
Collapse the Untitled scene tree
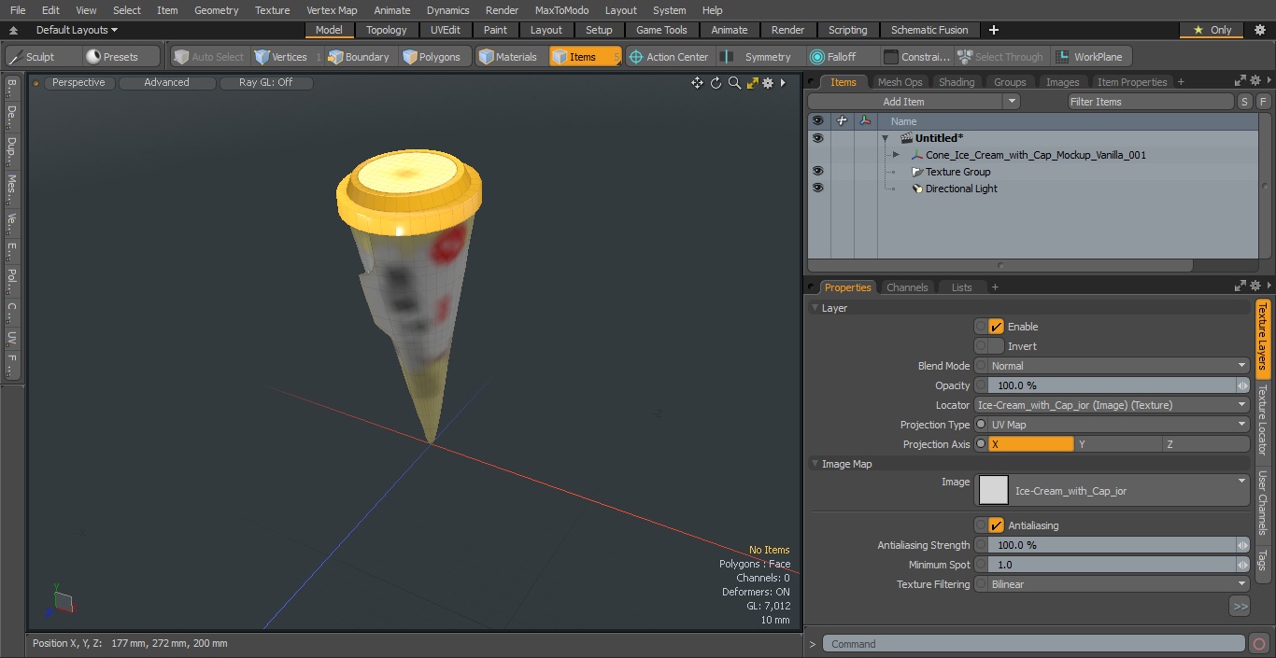point(886,138)
